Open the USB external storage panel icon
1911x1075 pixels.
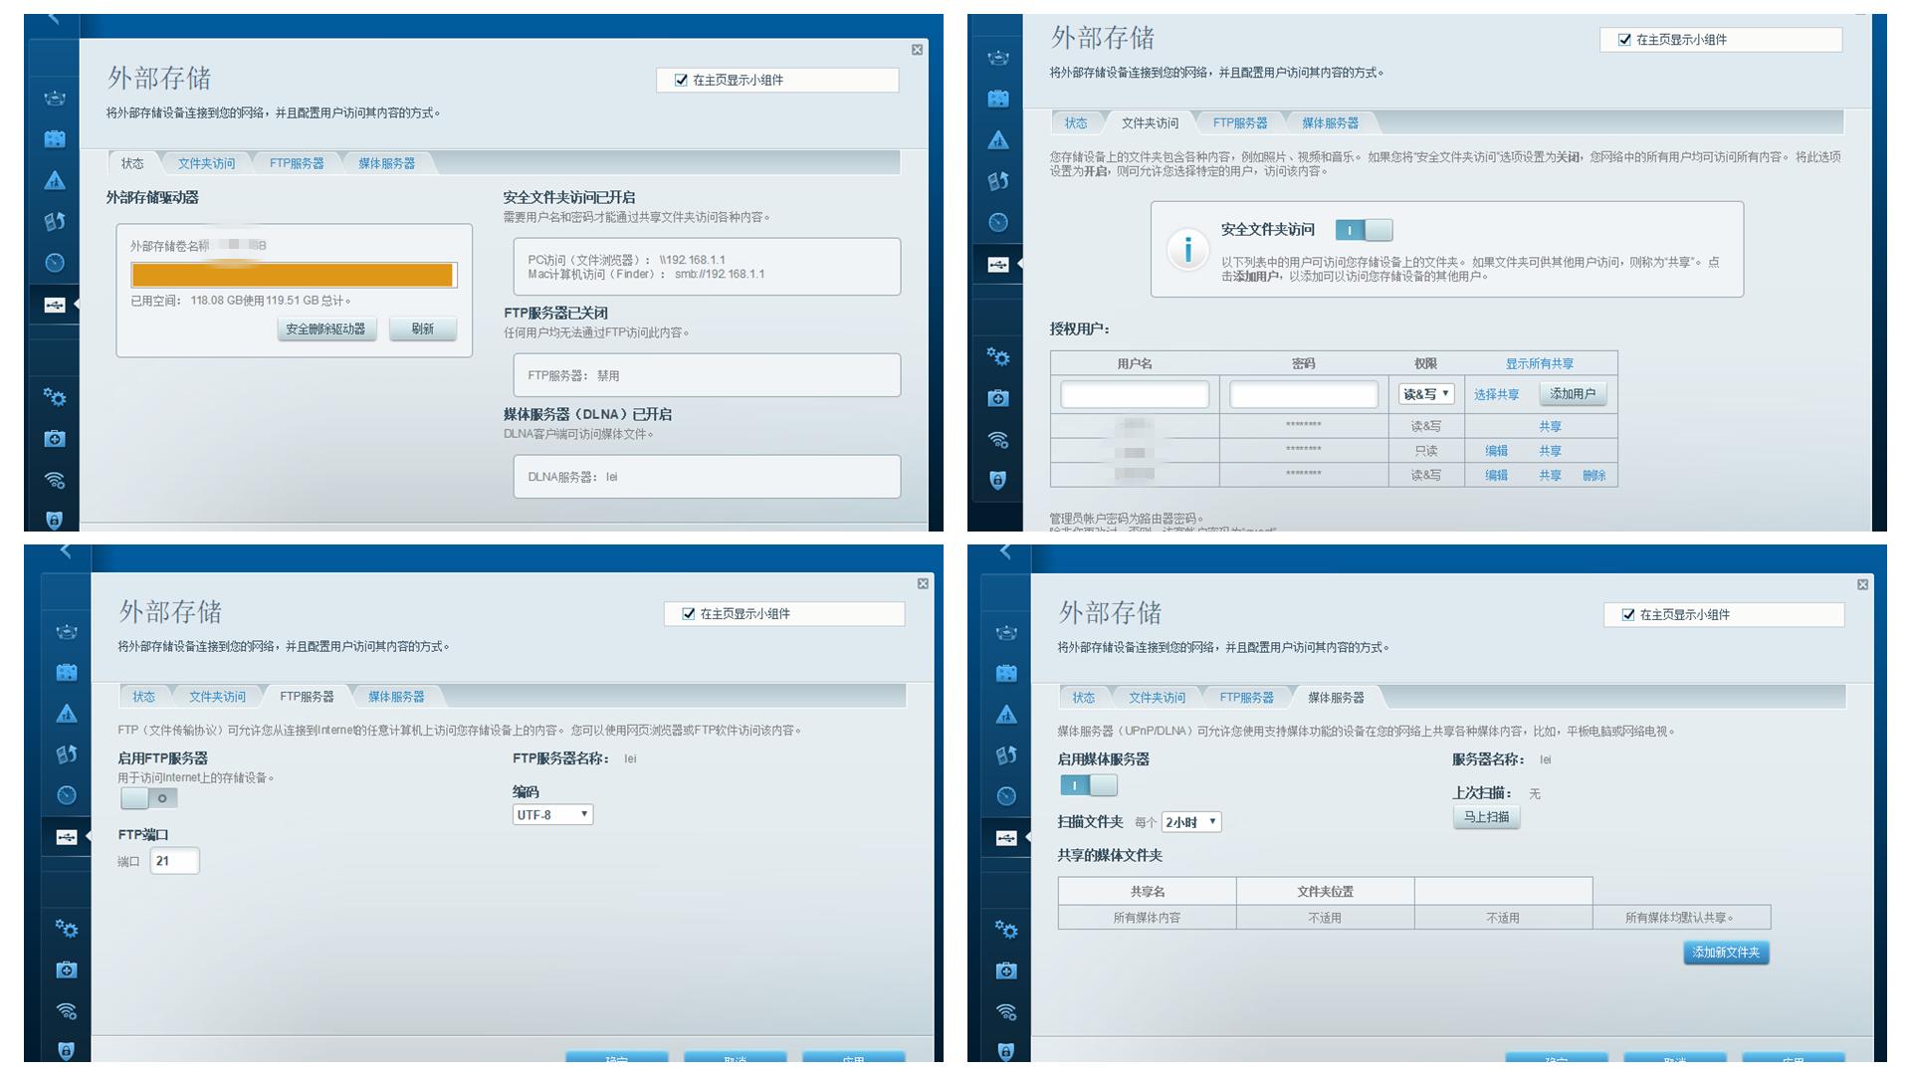(x=56, y=306)
